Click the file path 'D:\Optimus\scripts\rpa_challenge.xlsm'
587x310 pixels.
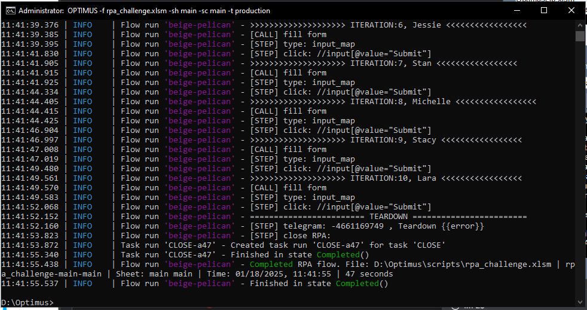click(x=462, y=265)
